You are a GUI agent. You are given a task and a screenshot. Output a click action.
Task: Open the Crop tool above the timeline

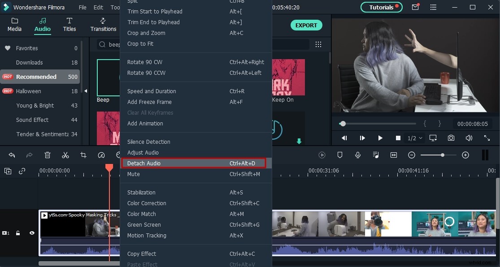coord(83,155)
